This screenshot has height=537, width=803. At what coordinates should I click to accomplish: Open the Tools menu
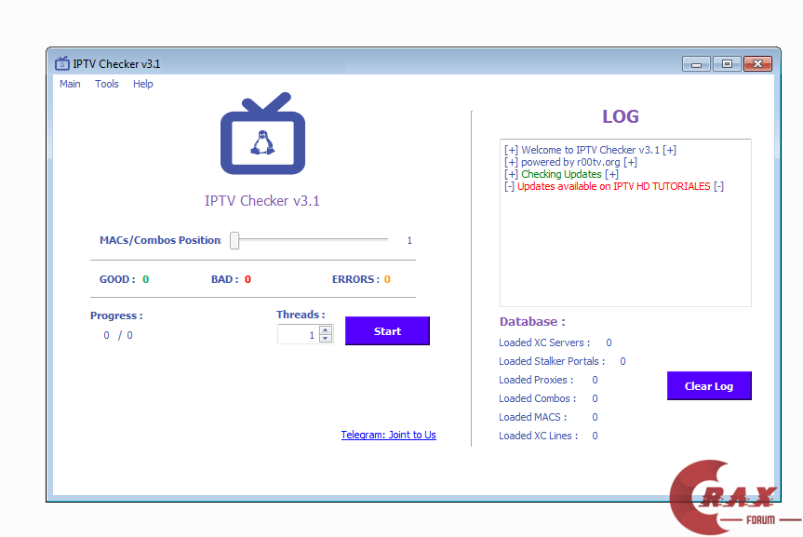106,84
